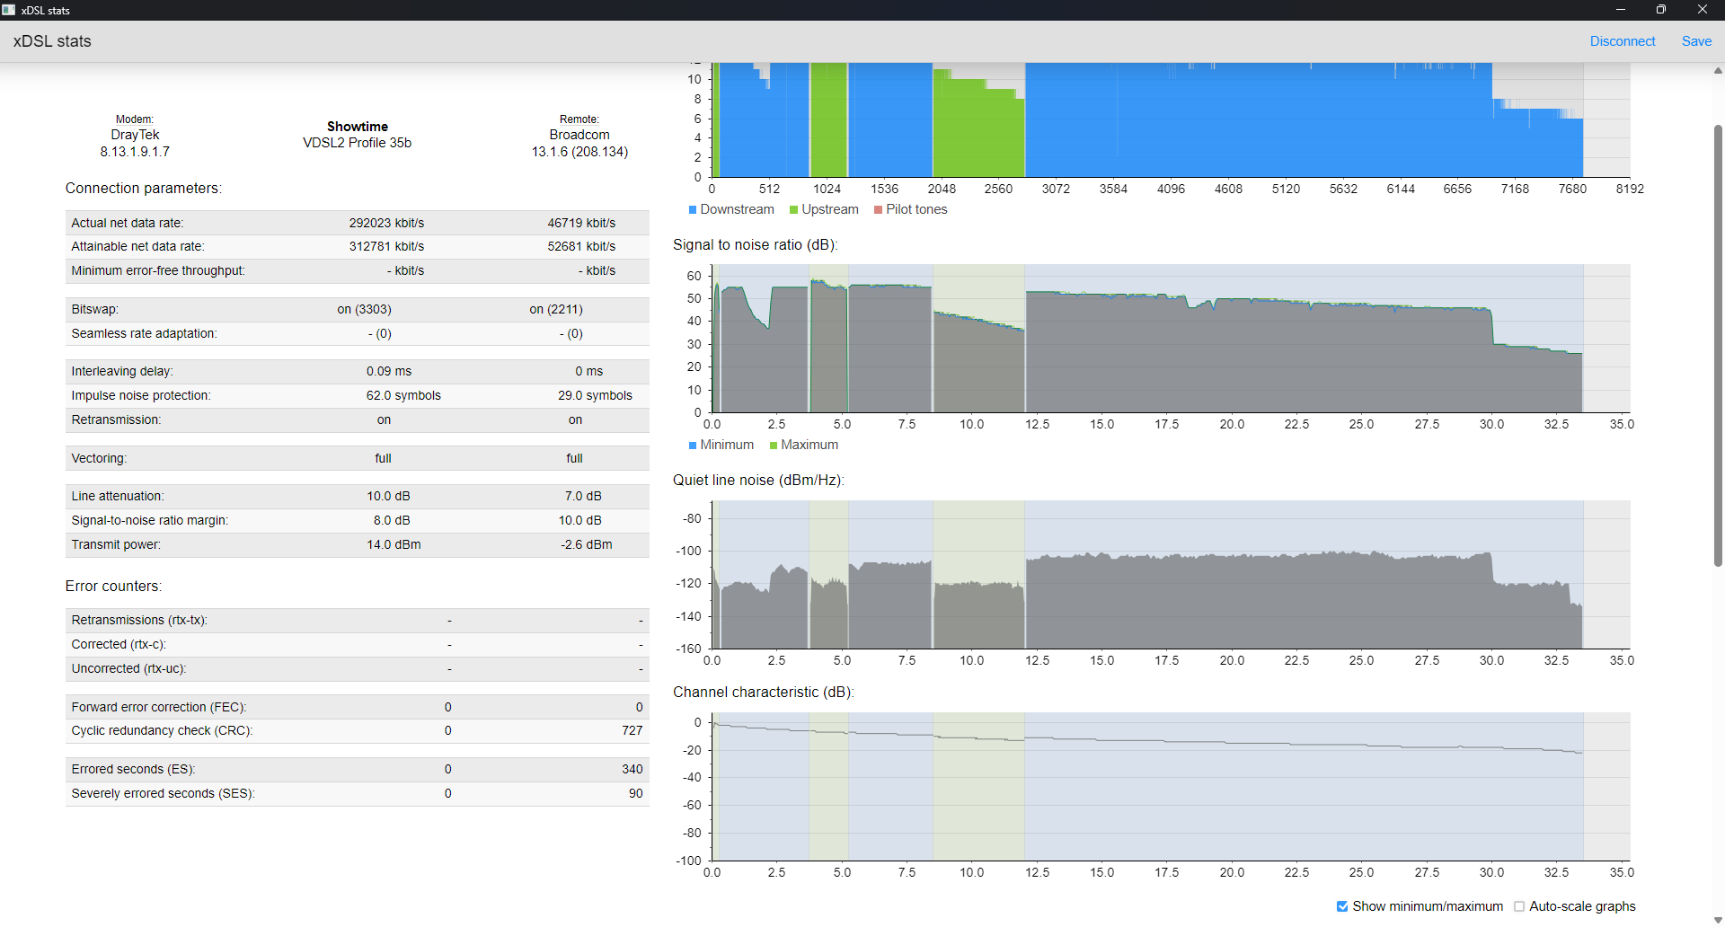Select the '0.09 ms' interleaving delay value

coord(389,371)
